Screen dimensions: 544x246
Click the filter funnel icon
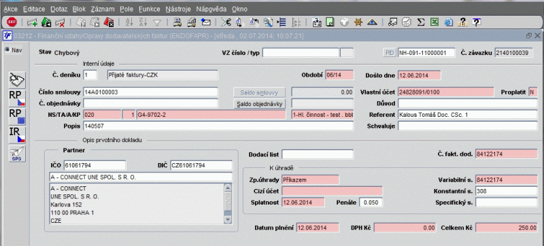157,22
